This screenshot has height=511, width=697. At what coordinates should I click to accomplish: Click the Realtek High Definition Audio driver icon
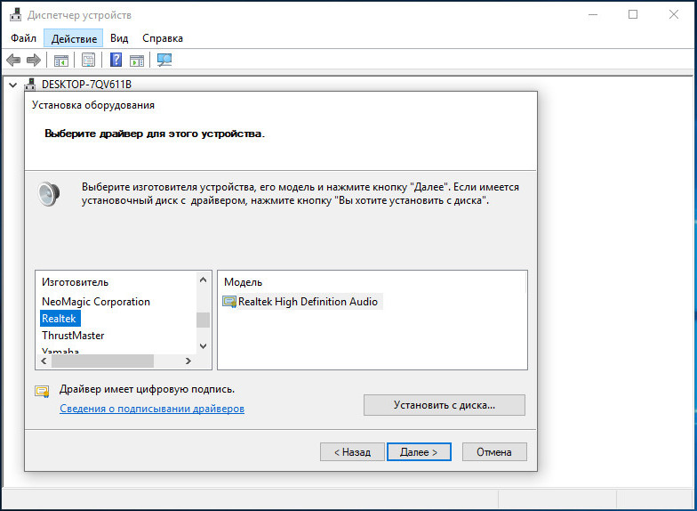click(x=229, y=302)
